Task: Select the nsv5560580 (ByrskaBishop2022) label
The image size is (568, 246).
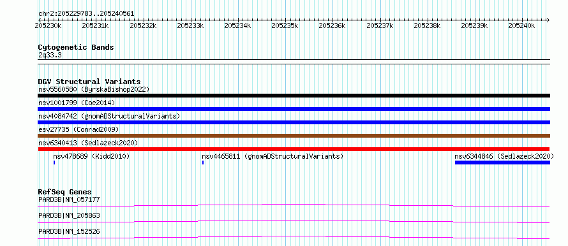Action: click(x=94, y=89)
